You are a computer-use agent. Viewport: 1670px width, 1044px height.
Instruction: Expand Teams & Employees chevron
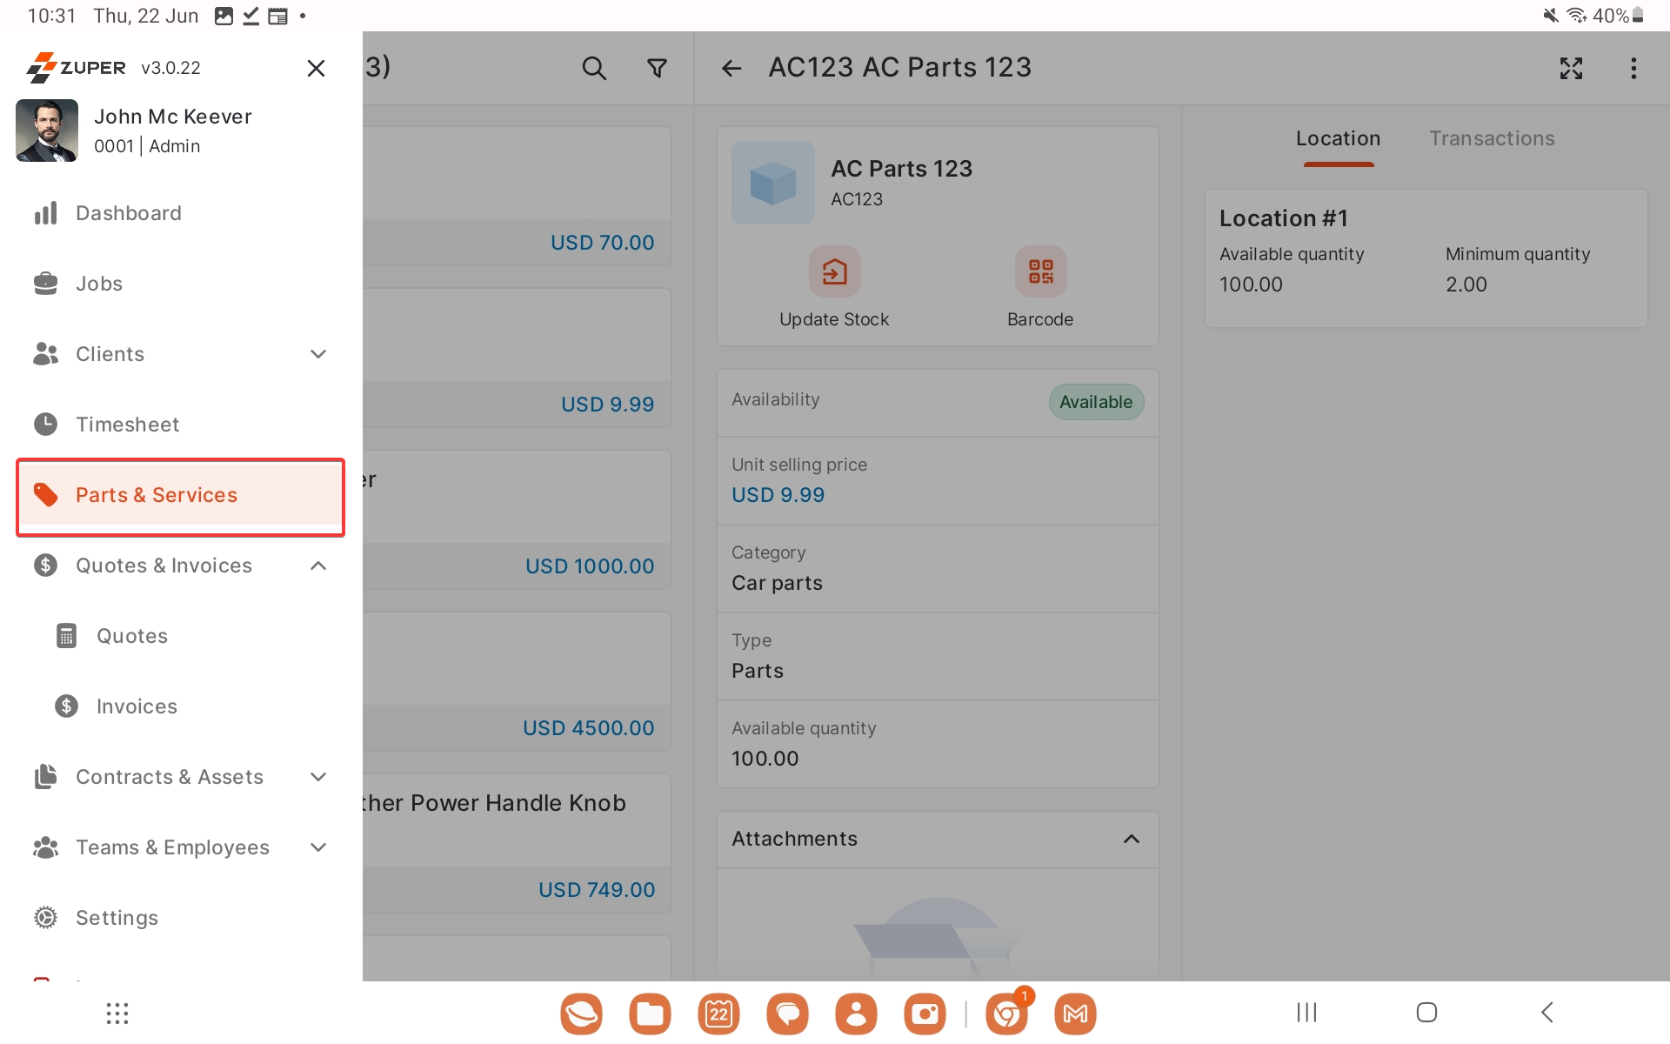point(318,847)
